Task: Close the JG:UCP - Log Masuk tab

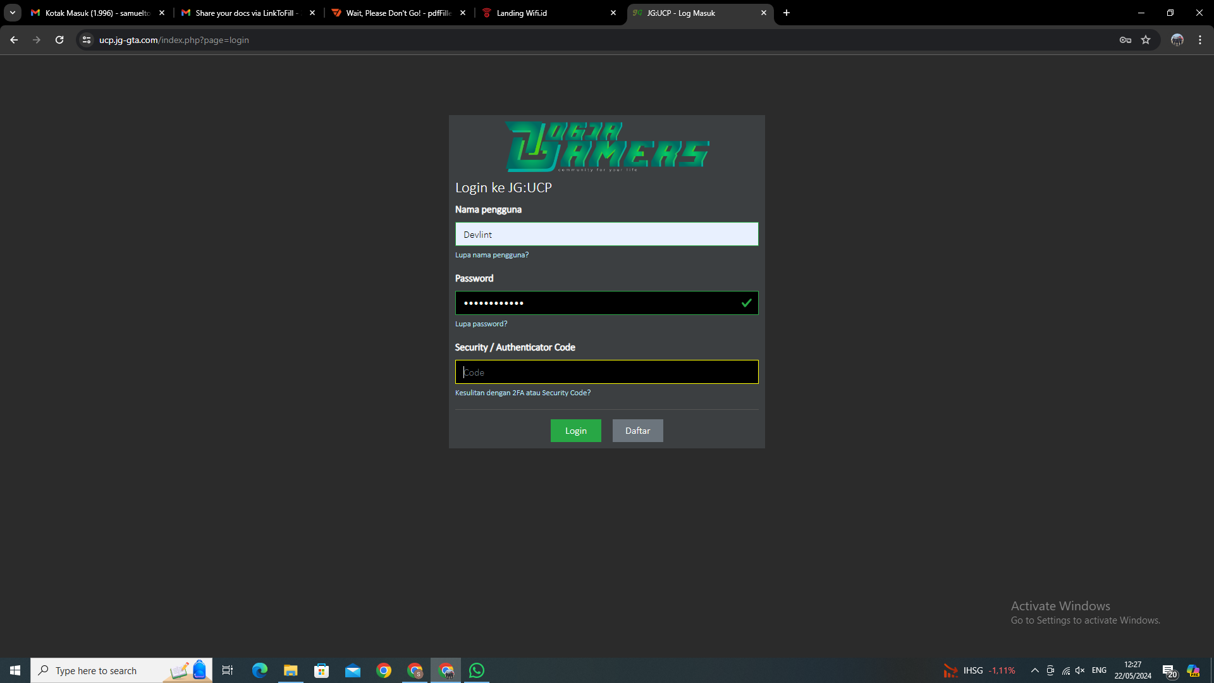Action: pos(764,13)
